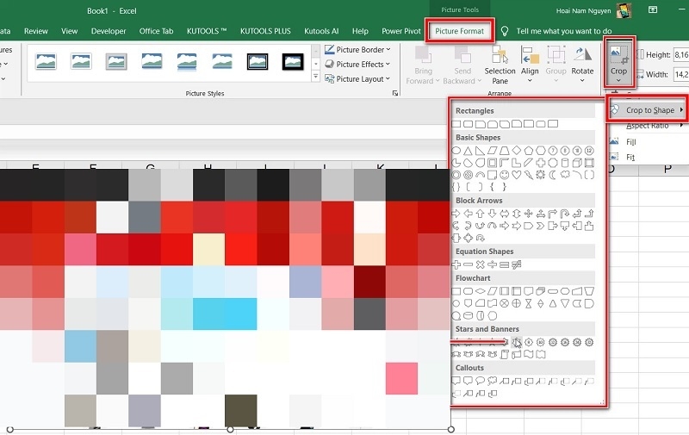This screenshot has height=435, width=689.
Task: Click the Tell me what you want search box
Action: pyautogui.click(x=564, y=31)
